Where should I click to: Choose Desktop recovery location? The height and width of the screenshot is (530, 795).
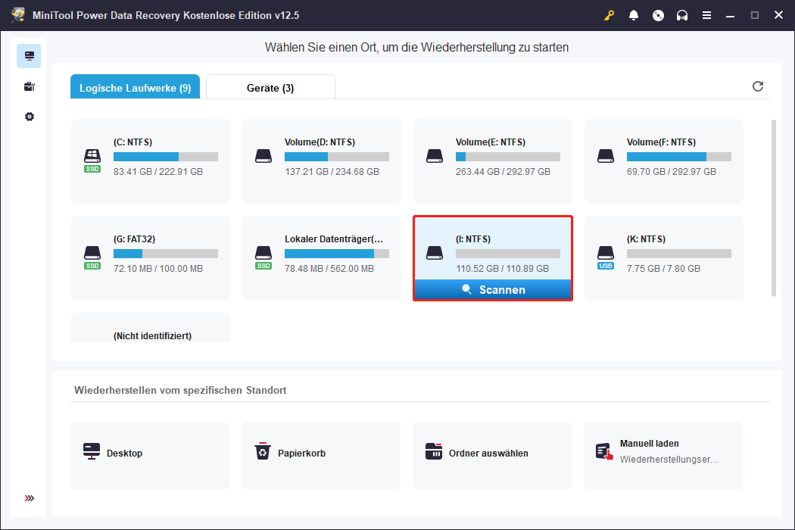(x=150, y=456)
